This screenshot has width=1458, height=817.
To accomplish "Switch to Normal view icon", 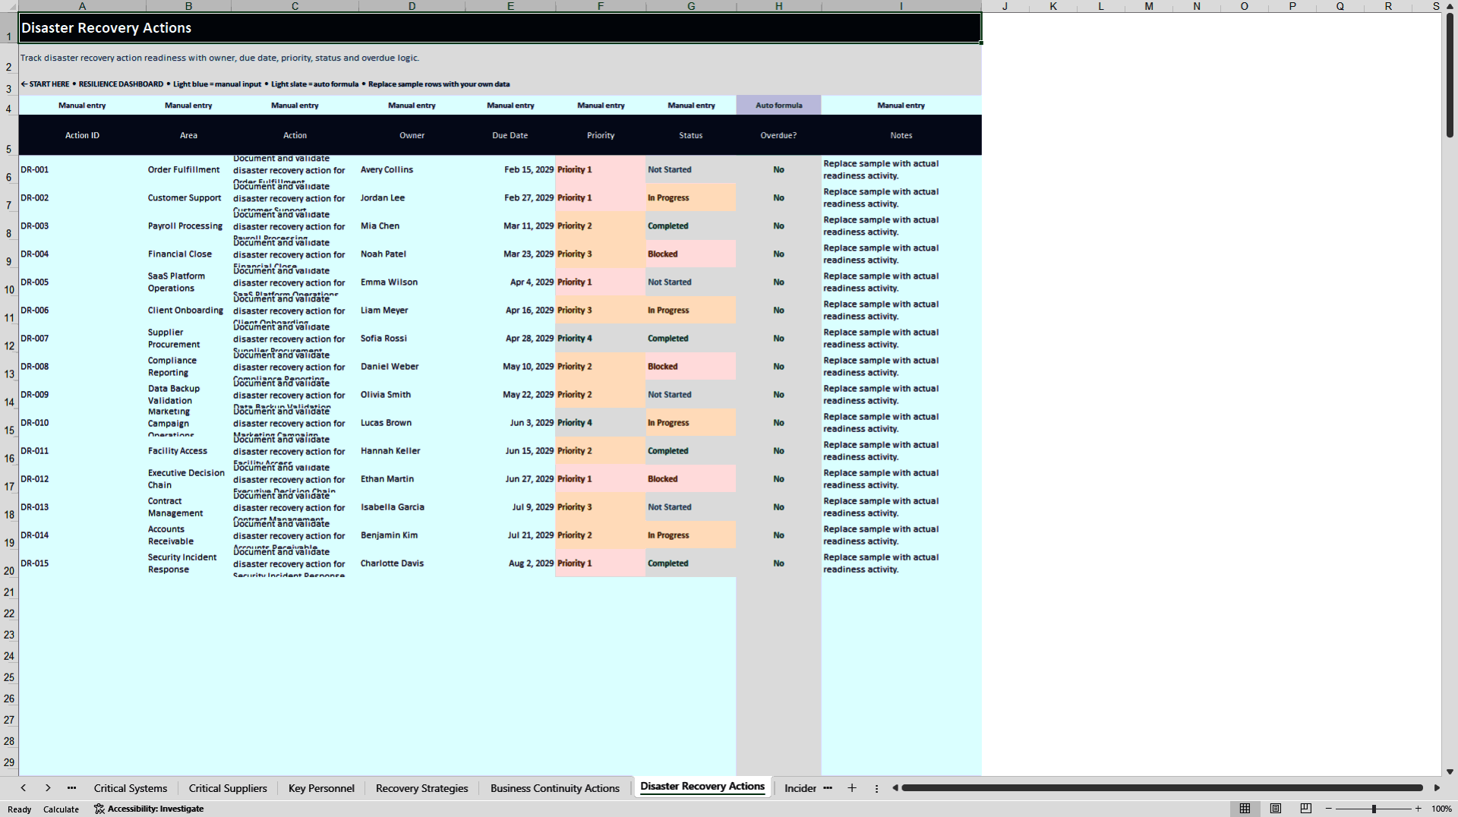I will click(1245, 809).
